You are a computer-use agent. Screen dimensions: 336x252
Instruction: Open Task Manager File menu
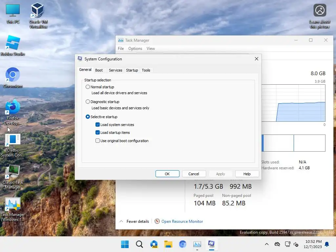[121, 49]
